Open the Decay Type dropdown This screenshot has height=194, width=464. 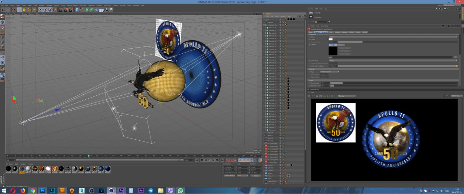click(329, 72)
